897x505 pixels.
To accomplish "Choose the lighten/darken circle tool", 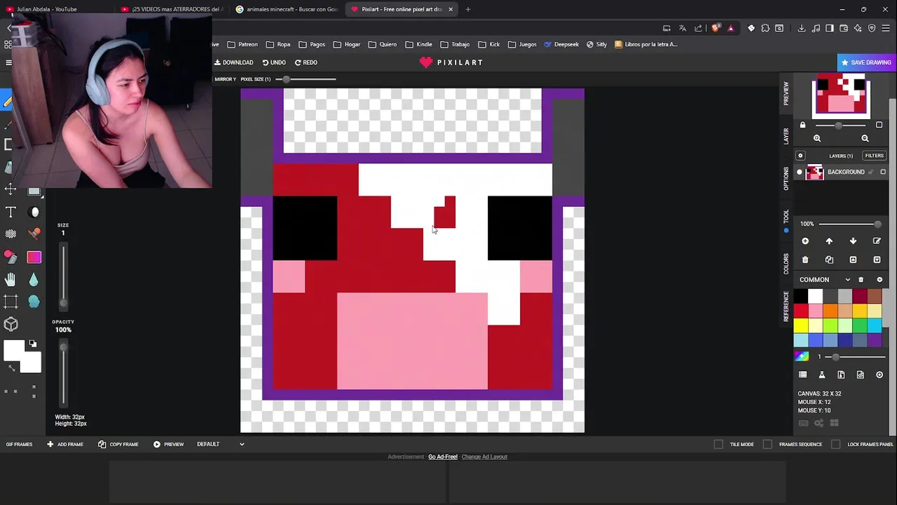I will [x=34, y=212].
